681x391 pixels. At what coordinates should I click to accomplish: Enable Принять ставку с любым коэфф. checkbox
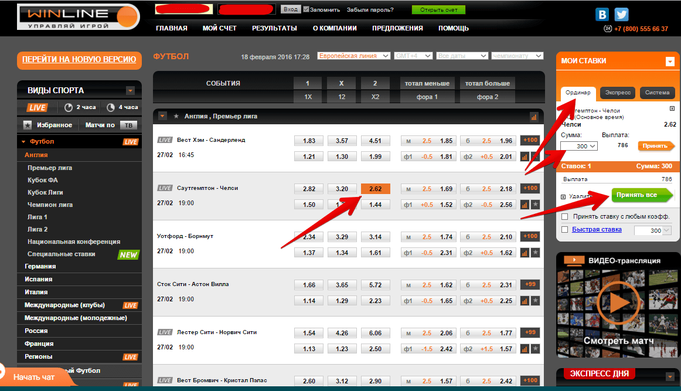coord(565,216)
